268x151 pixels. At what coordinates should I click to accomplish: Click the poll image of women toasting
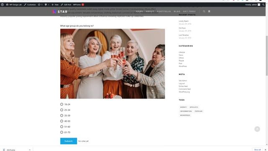click(x=113, y=64)
